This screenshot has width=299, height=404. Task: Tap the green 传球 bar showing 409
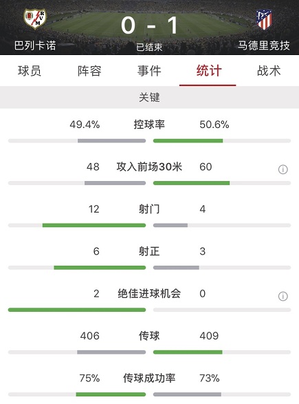[x=188, y=352]
